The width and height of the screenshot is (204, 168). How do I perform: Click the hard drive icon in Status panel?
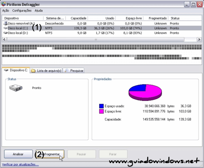point(16,88)
